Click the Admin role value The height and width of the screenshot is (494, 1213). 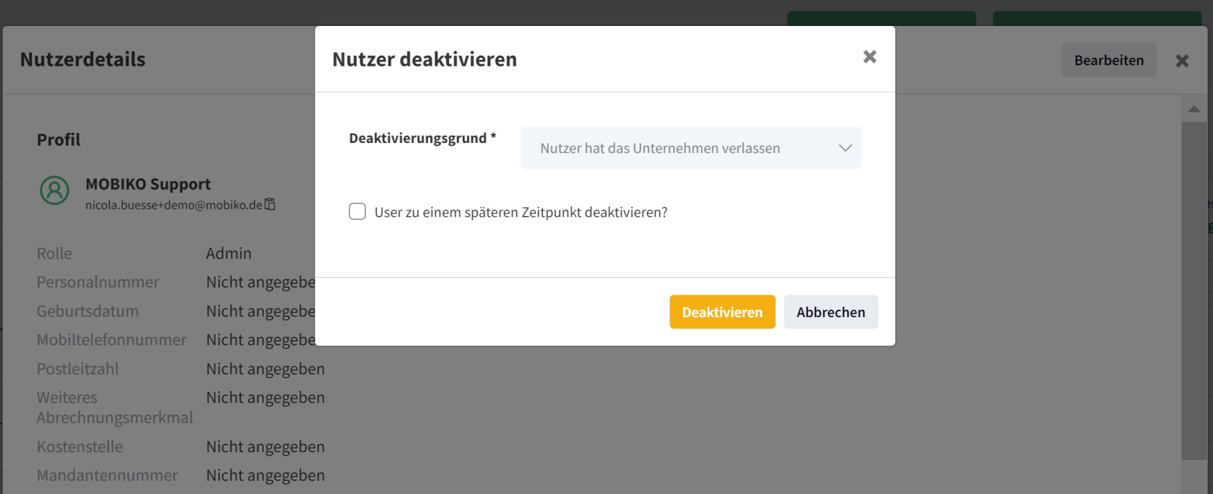[229, 253]
